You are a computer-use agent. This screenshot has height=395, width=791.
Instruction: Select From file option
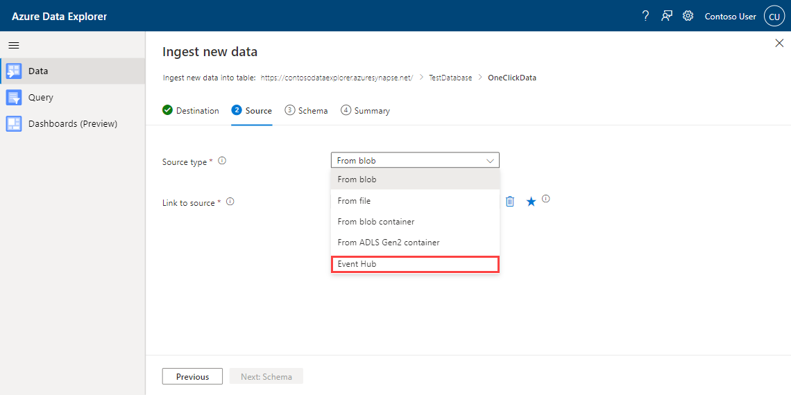(415, 200)
